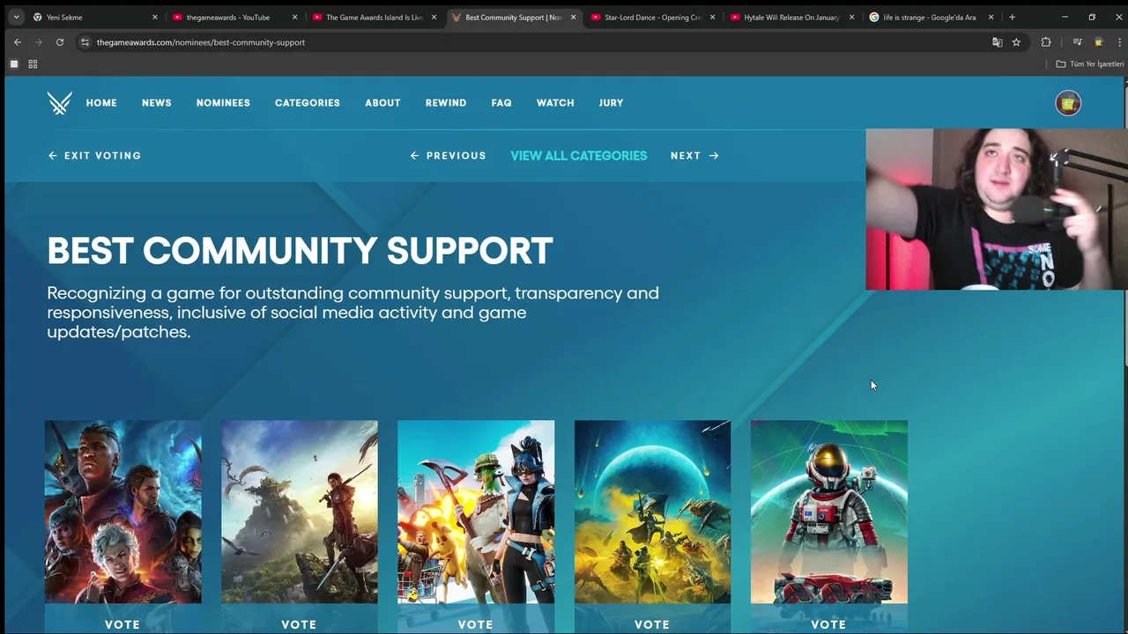Close the thegameawards - YouTube tab
This screenshot has height=634, width=1128.
point(294,17)
